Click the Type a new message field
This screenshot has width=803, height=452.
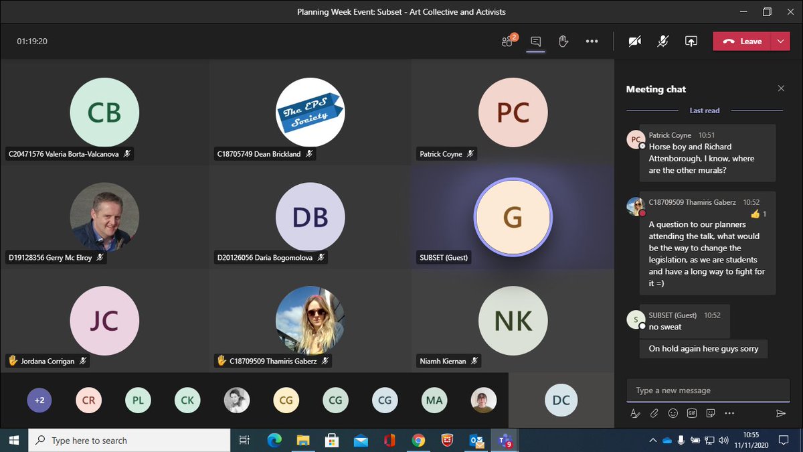pyautogui.click(x=708, y=390)
